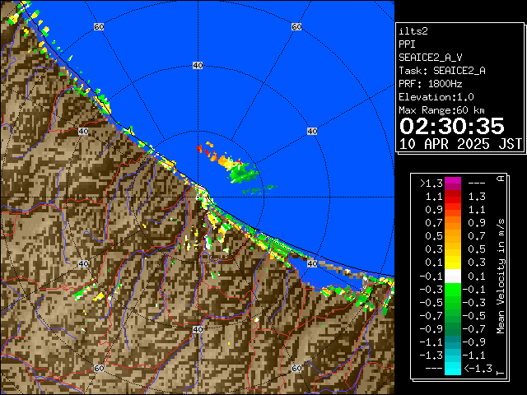Select the "PPI" scan type label

[x=407, y=44]
